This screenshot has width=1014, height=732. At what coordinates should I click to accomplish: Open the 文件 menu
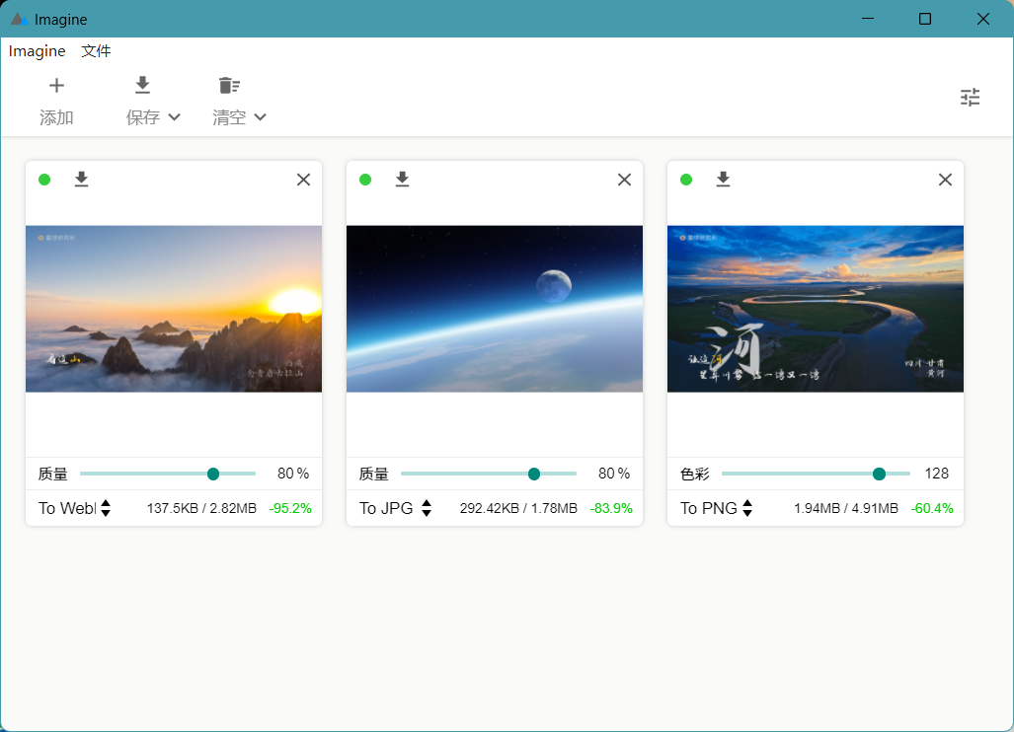pyautogui.click(x=96, y=51)
